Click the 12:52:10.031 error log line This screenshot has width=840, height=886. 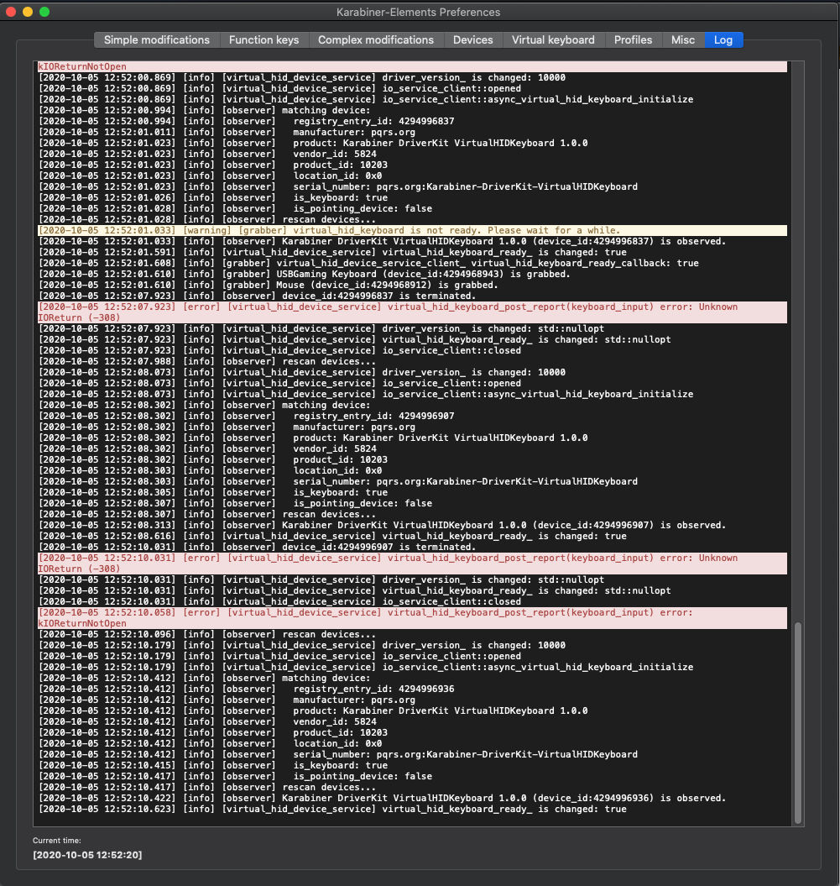point(412,564)
